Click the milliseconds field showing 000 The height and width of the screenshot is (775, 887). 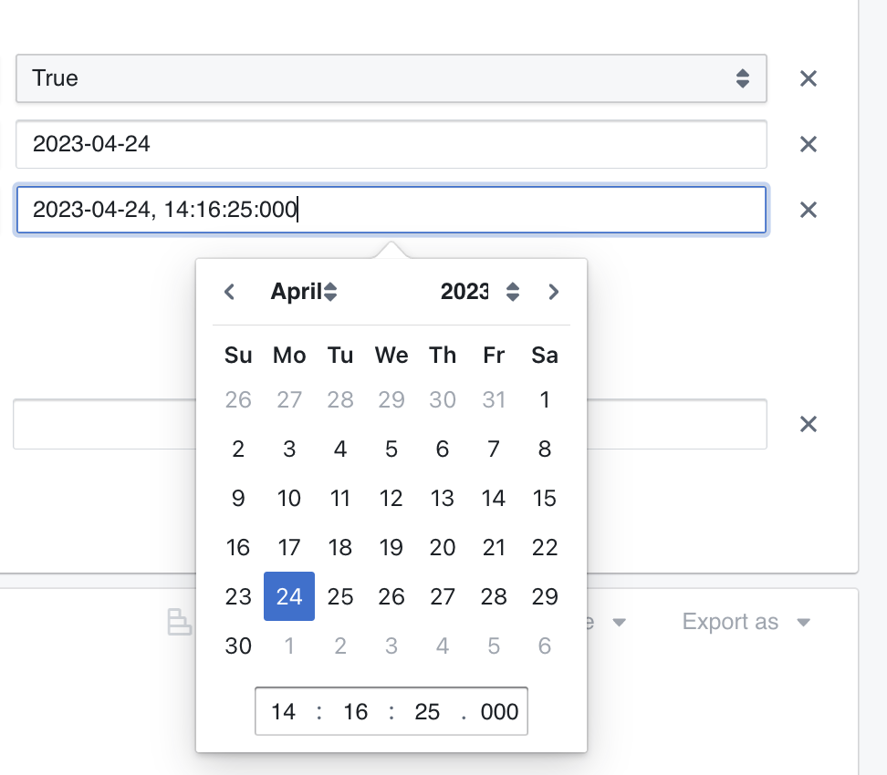(x=499, y=712)
